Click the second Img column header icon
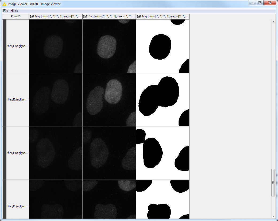 coord(85,17)
